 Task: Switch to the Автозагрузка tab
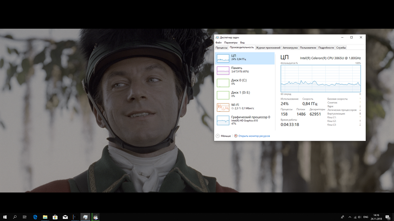(x=290, y=48)
